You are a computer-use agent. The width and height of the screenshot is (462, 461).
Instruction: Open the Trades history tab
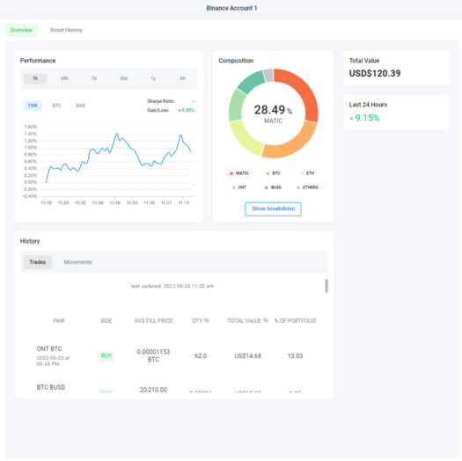tap(38, 262)
